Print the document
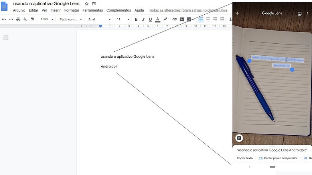The image size is (312, 175). click(x=18, y=19)
